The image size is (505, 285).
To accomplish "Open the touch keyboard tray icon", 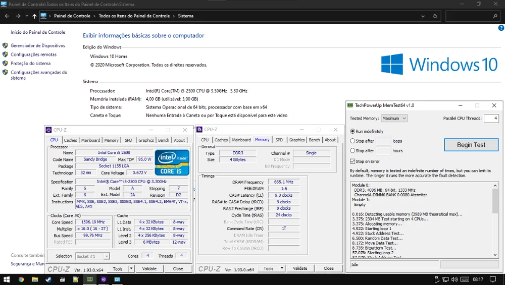I will 465,279.
